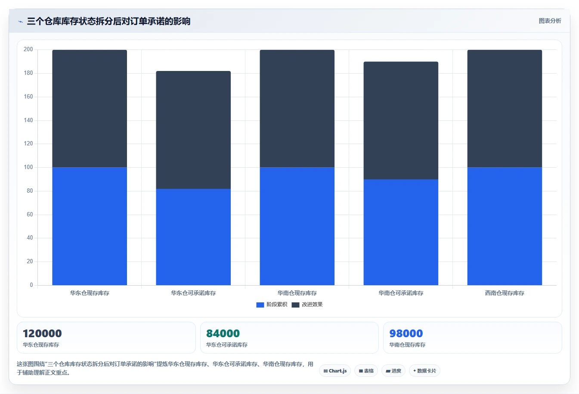Click the 100 y-axis tick label
This screenshot has height=394, width=579.
click(28, 167)
